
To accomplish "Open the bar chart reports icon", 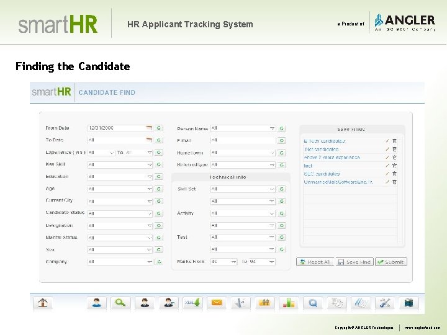I will [289, 303].
